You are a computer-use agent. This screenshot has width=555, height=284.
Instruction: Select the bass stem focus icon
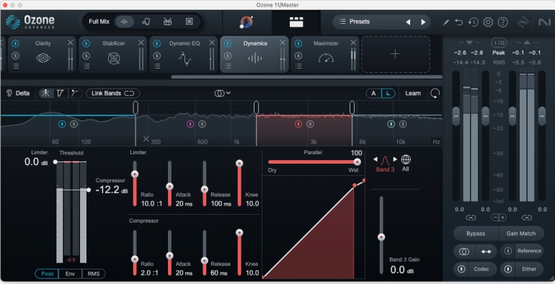[189, 22]
